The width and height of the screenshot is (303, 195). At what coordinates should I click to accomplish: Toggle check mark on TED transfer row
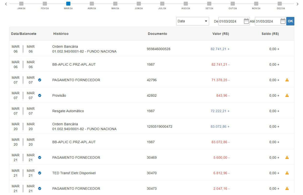click(40, 173)
